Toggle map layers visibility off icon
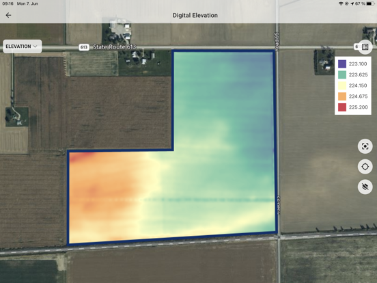The image size is (377, 283). (x=365, y=187)
